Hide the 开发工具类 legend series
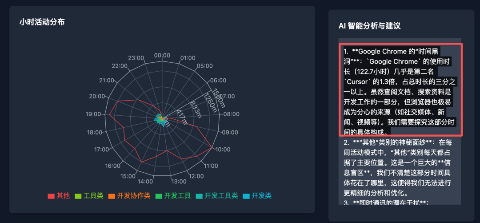480x223 pixels. point(217,196)
